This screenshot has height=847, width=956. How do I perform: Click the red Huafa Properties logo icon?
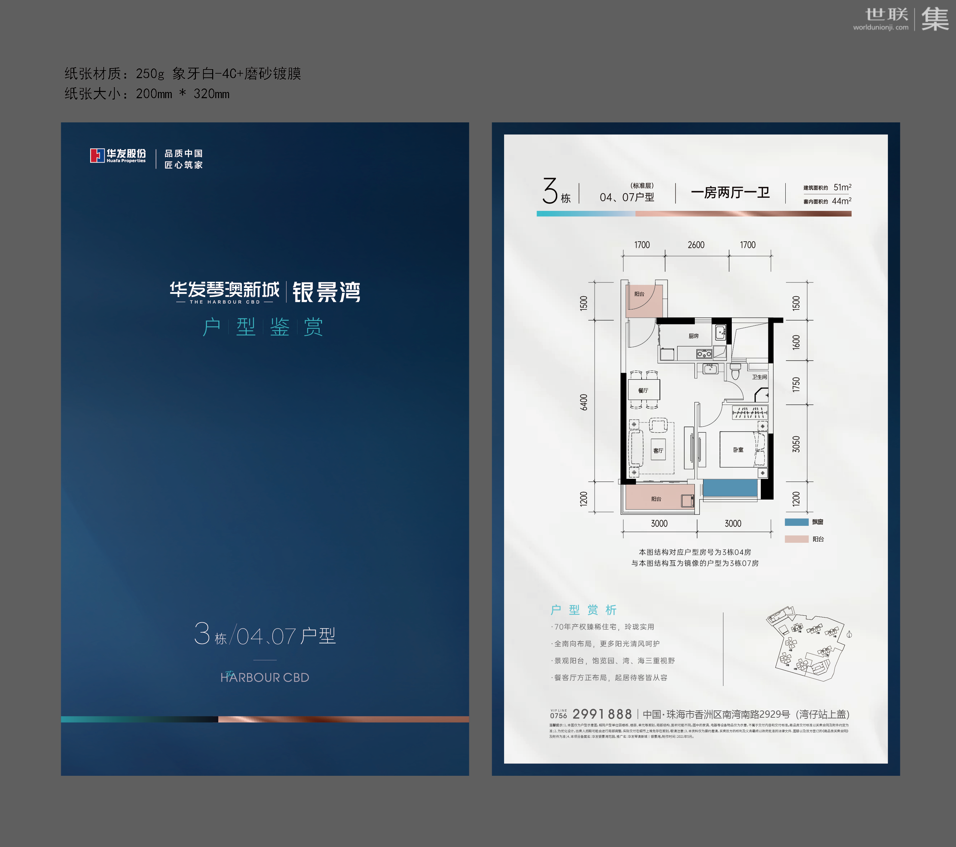click(97, 155)
